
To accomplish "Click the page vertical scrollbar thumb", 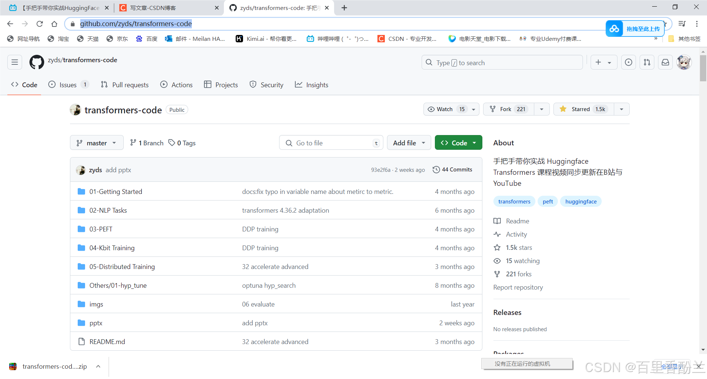I will 703,68.
